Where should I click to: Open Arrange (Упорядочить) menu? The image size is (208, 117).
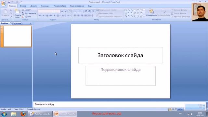click(x=151, y=13)
